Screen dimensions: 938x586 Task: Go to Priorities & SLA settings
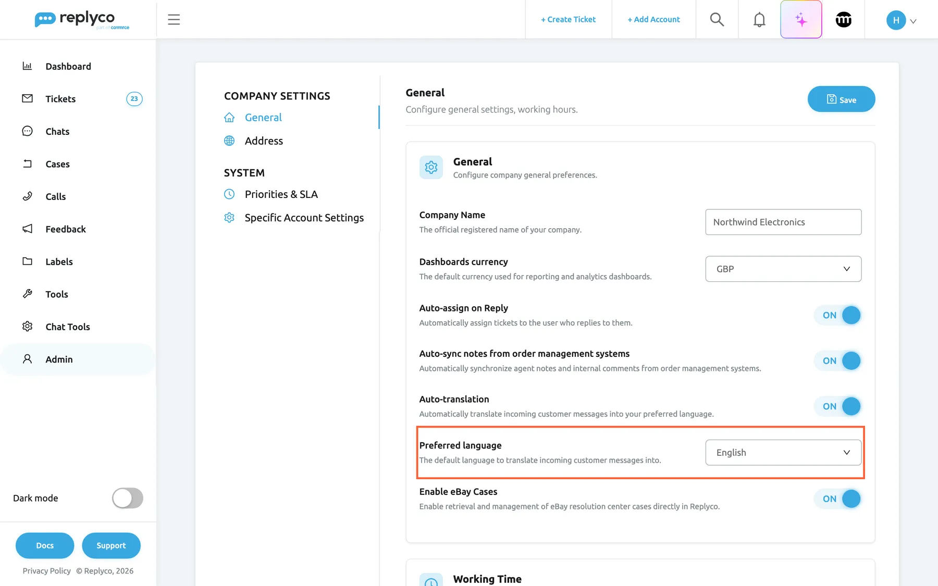pyautogui.click(x=281, y=194)
